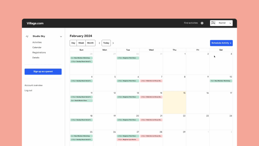Open Kids Intro to Circus on February 7

tap(151, 81)
